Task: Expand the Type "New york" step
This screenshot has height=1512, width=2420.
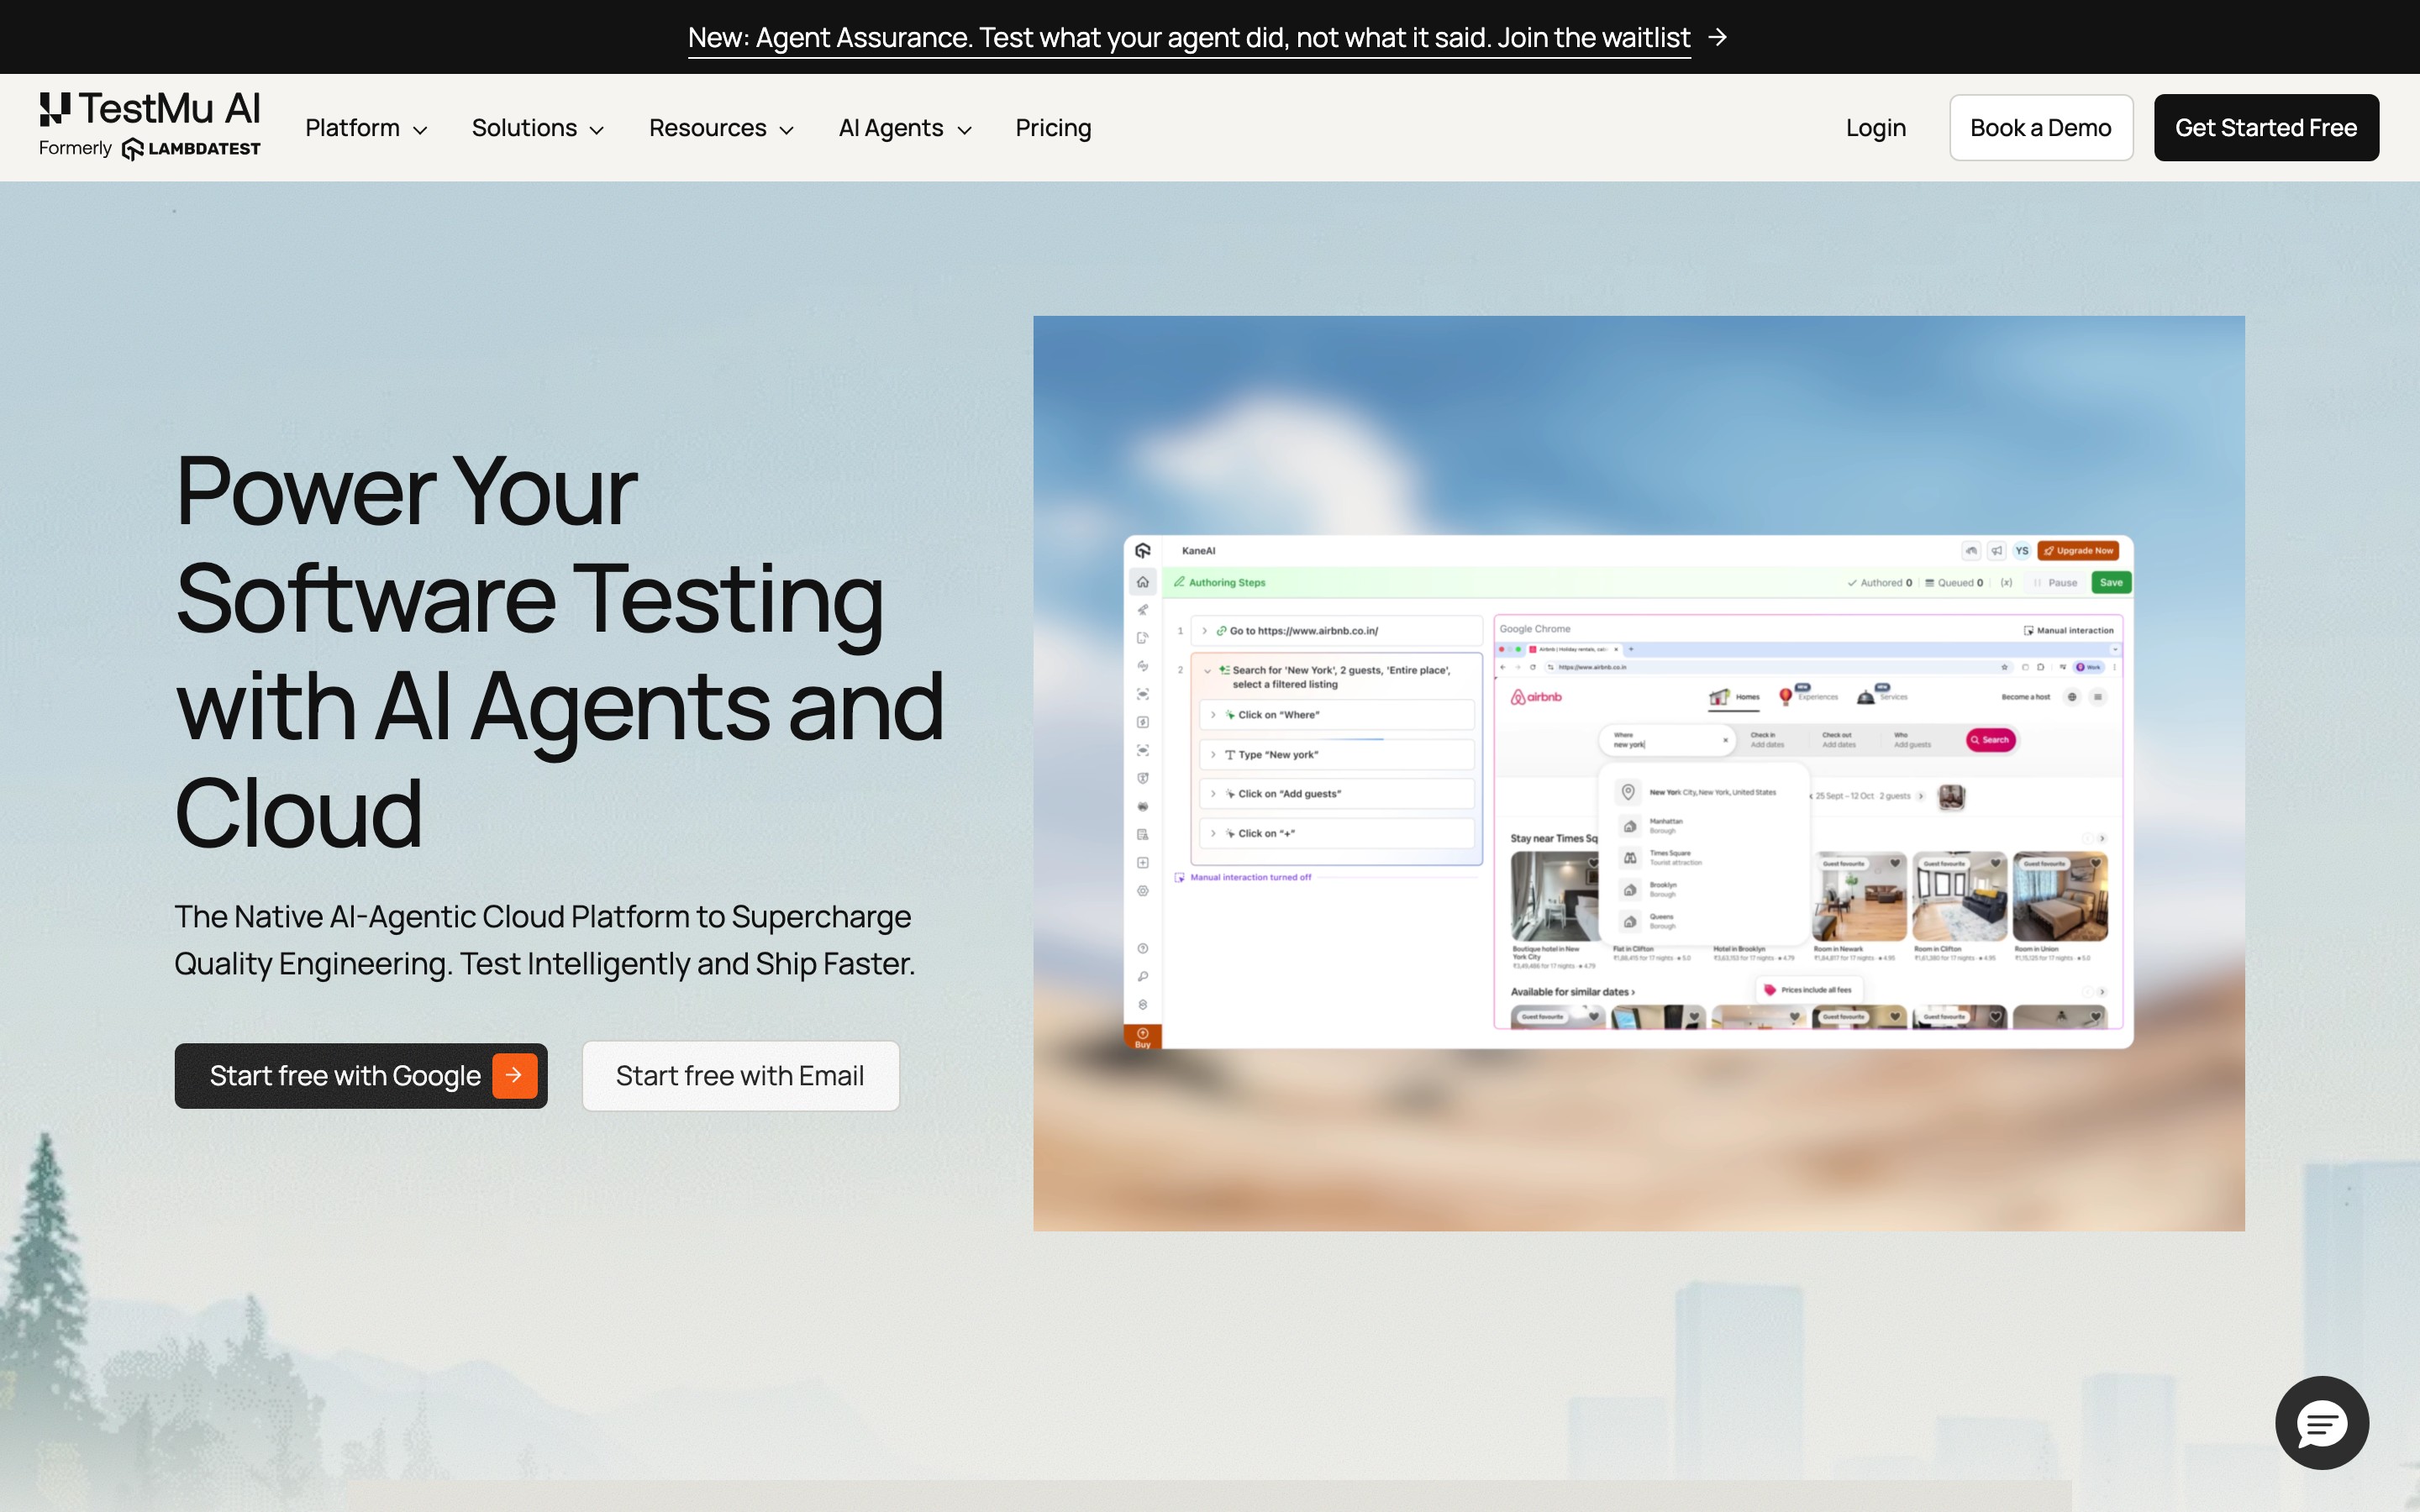Action: [1213, 755]
